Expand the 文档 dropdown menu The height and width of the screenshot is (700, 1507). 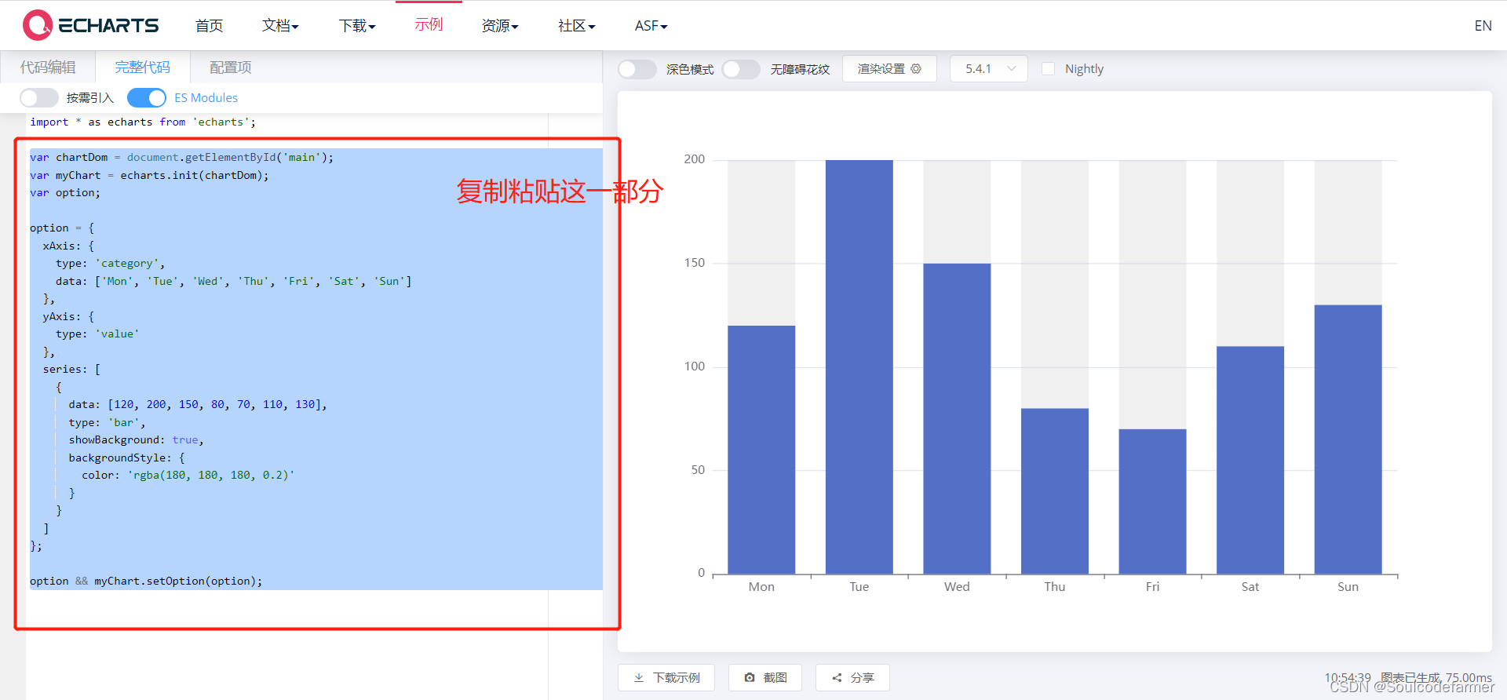[280, 26]
